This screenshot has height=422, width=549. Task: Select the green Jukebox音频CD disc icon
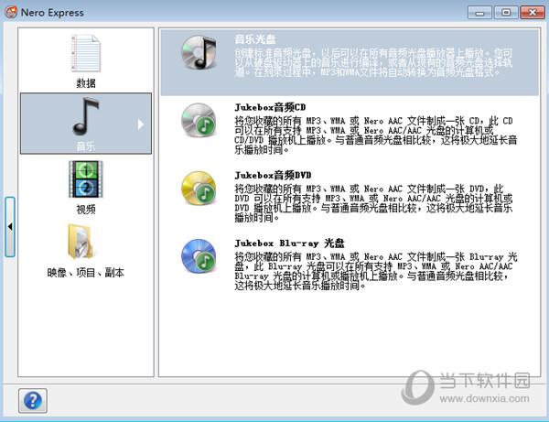[198, 119]
